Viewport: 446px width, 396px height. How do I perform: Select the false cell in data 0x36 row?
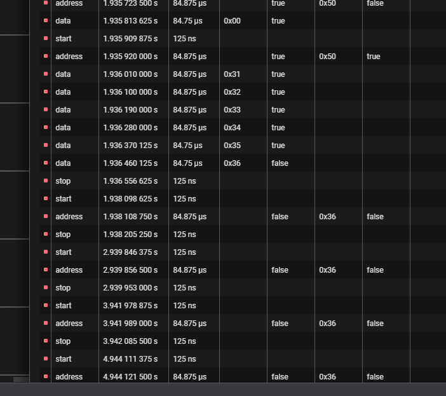(280, 163)
